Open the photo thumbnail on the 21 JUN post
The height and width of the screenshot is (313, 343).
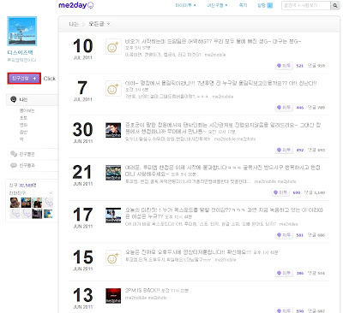[113, 173]
